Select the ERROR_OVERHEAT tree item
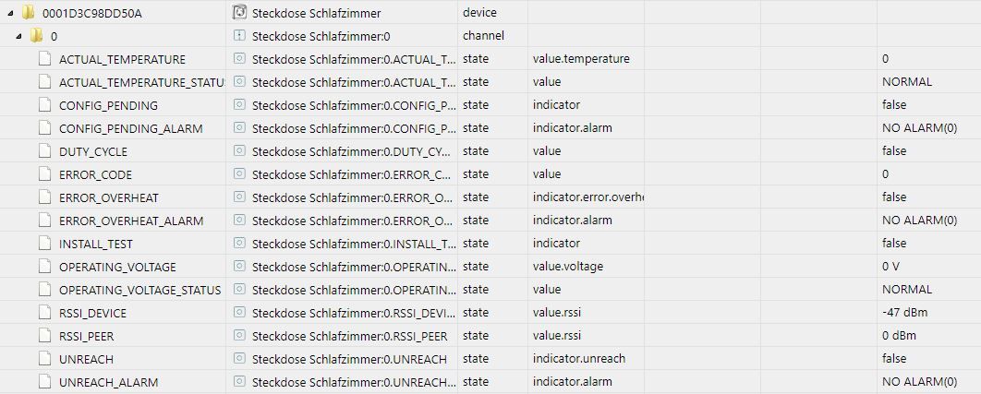This screenshot has width=981, height=394. [x=109, y=197]
